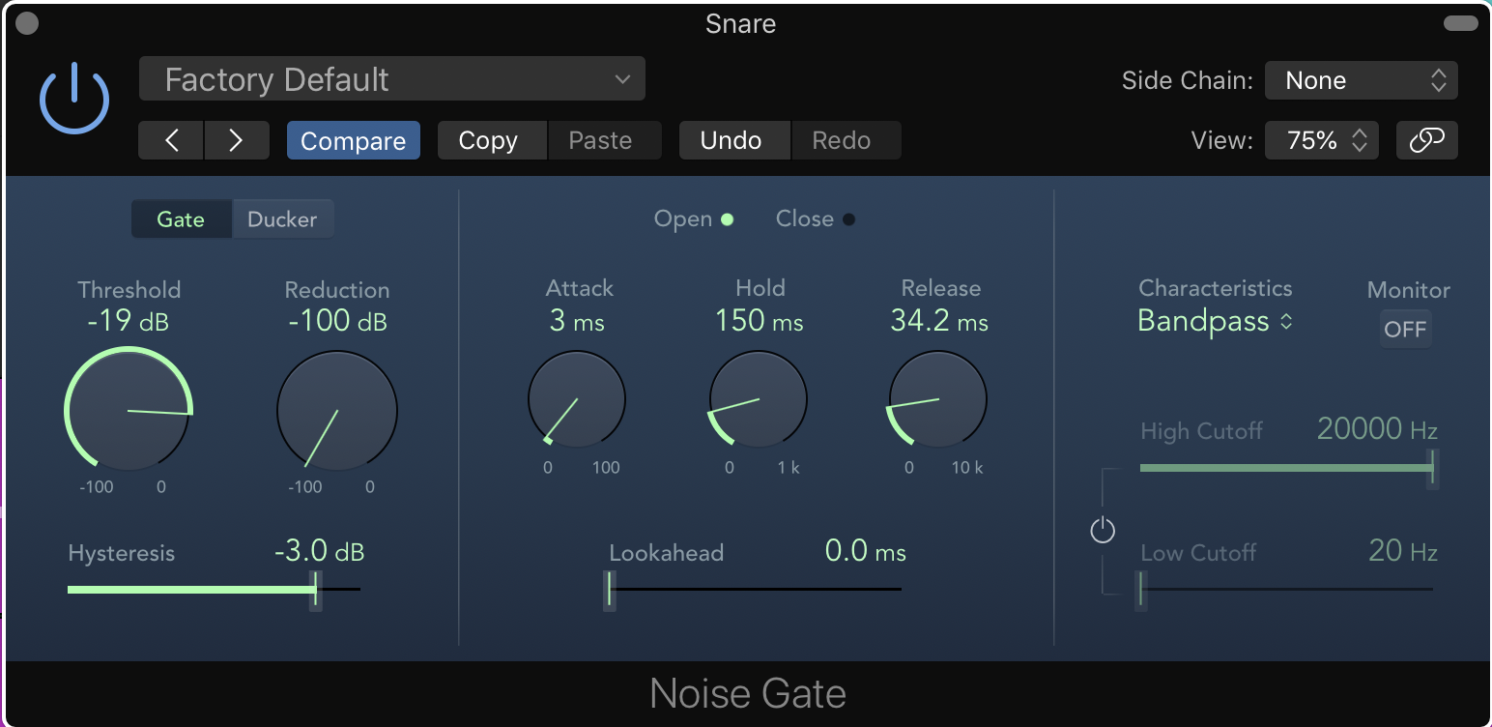Image resolution: width=1492 pixels, height=727 pixels.
Task: Click the Side Chain label
Action: (1188, 80)
